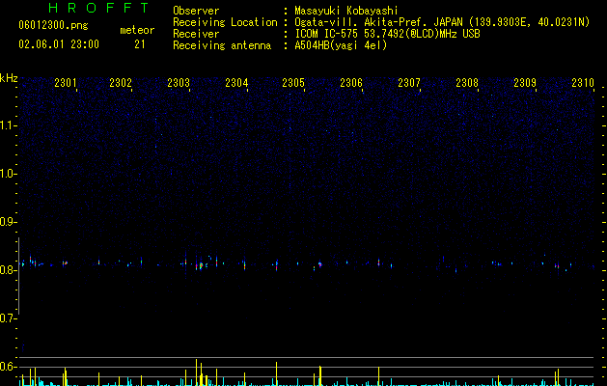Viewport: 607px width, 386px height.
Task: Click the 2306 time marker
Action: [x=351, y=83]
